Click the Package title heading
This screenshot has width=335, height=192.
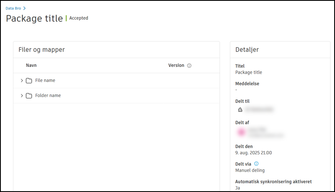point(34,18)
